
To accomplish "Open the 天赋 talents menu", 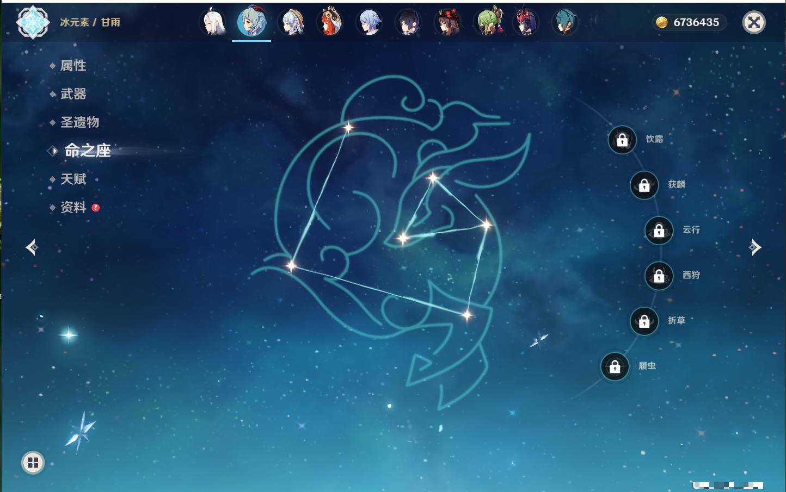I will 73,179.
